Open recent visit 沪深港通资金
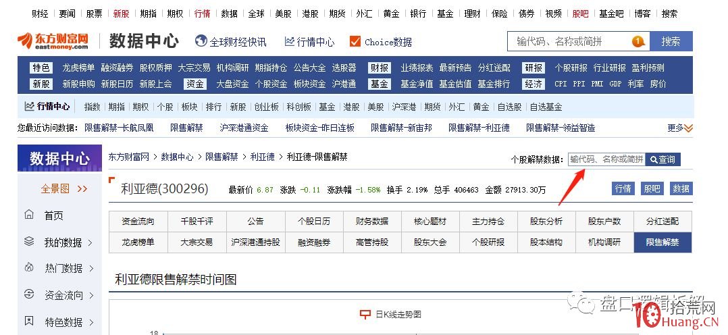The width and height of the screenshot is (728, 335). point(244,128)
